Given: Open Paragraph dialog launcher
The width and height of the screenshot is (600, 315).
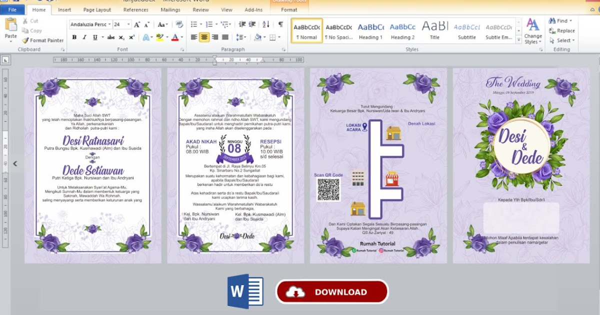Looking at the screenshot, I should coord(283,49).
